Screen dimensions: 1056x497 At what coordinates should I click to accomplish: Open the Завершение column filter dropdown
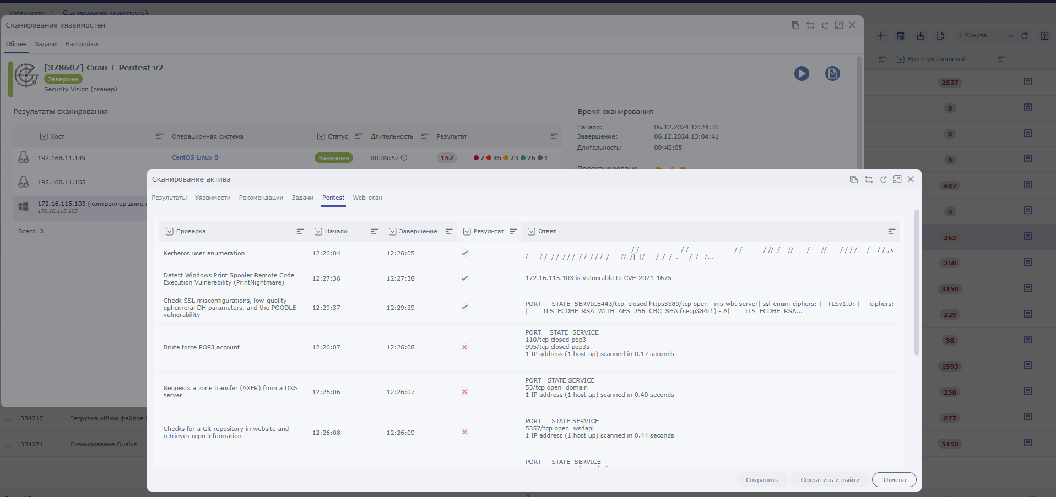point(393,232)
